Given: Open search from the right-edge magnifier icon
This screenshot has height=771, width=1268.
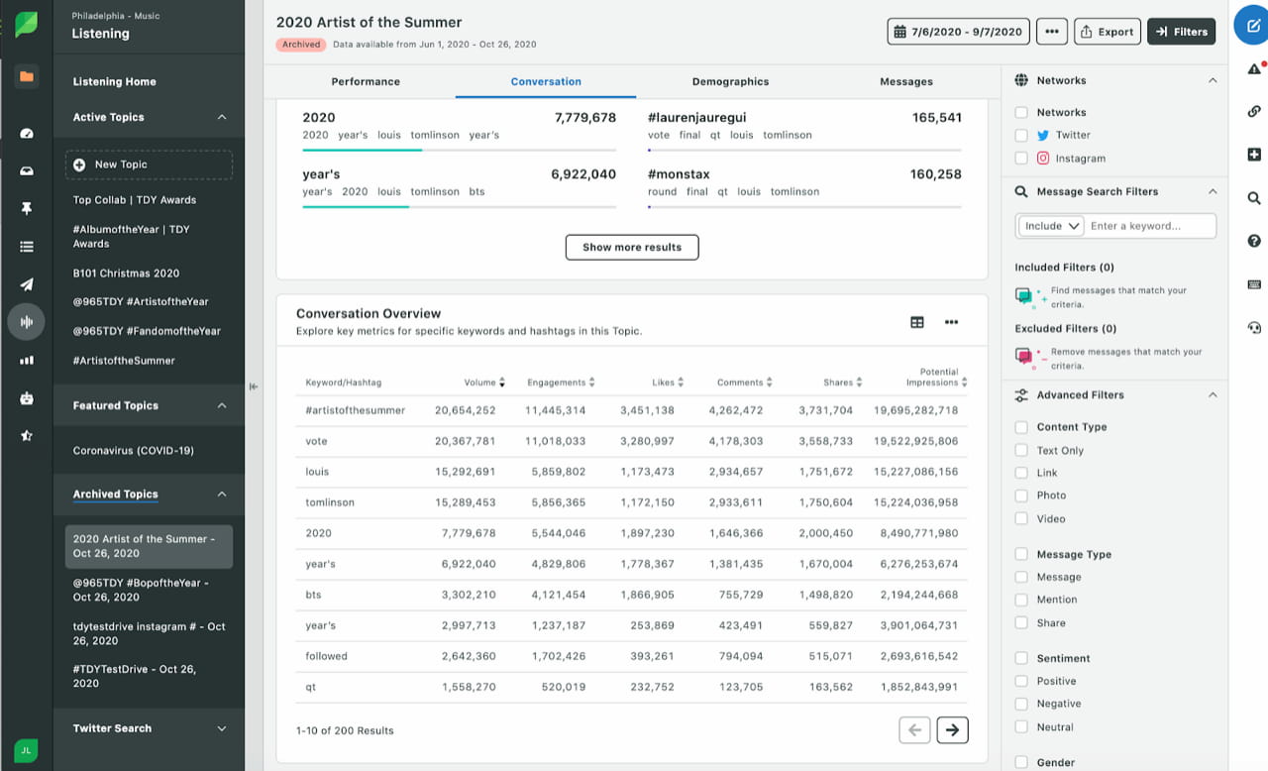Looking at the screenshot, I should click(x=1253, y=198).
